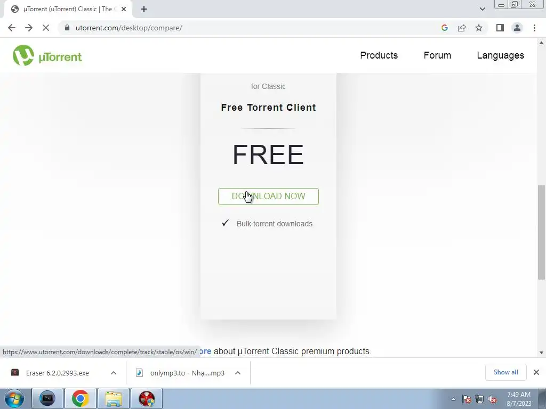The height and width of the screenshot is (409, 546).
Task: Click the vertical scrollbar thumb
Action: (x=541, y=232)
